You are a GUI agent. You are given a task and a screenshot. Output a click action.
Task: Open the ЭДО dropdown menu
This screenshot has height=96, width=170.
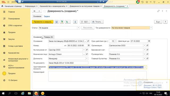[x=85, y=22]
